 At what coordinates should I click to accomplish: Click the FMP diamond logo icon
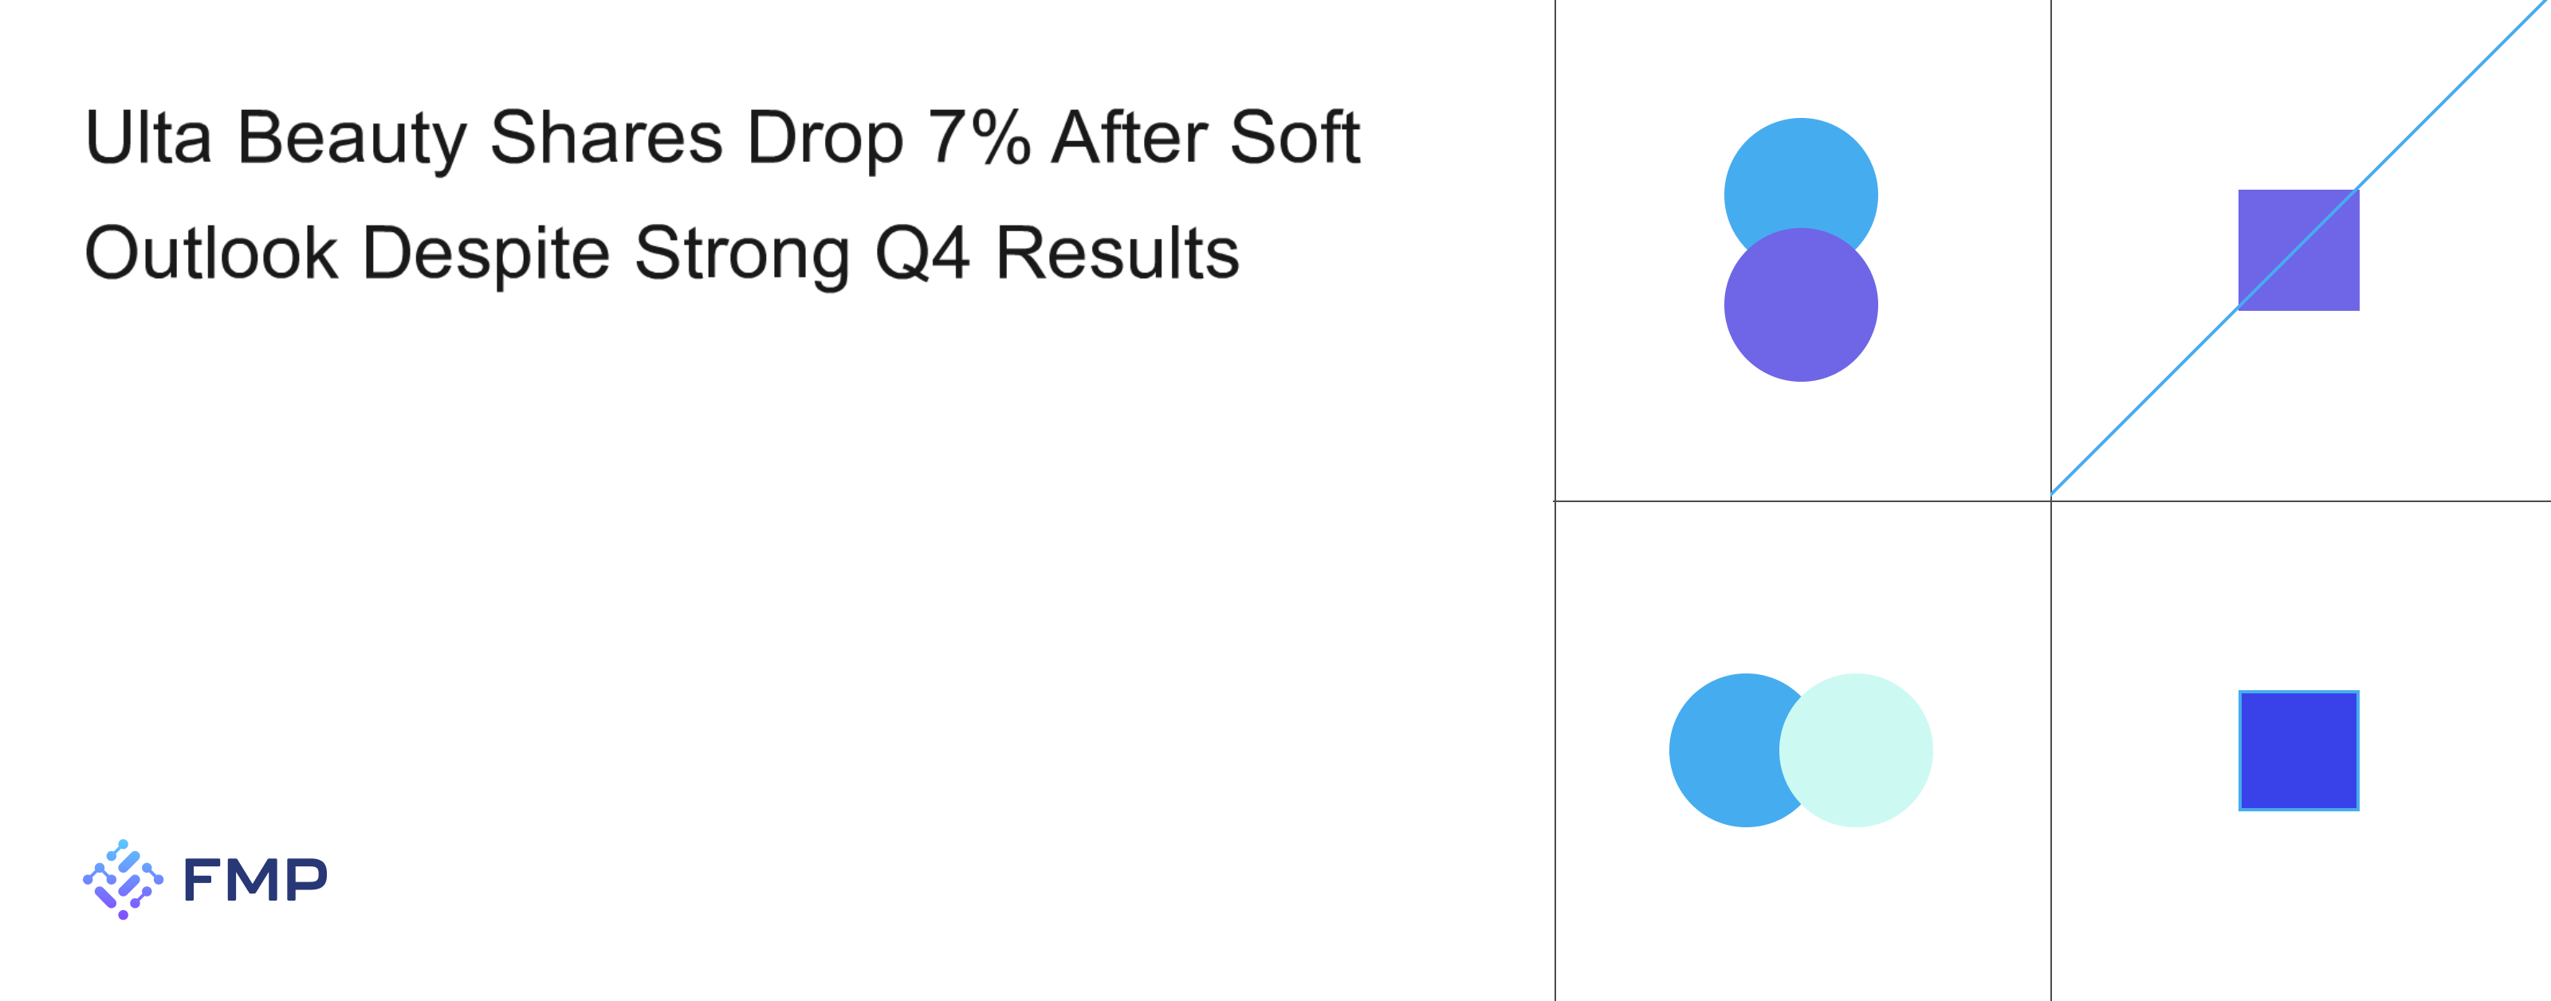click(123, 879)
